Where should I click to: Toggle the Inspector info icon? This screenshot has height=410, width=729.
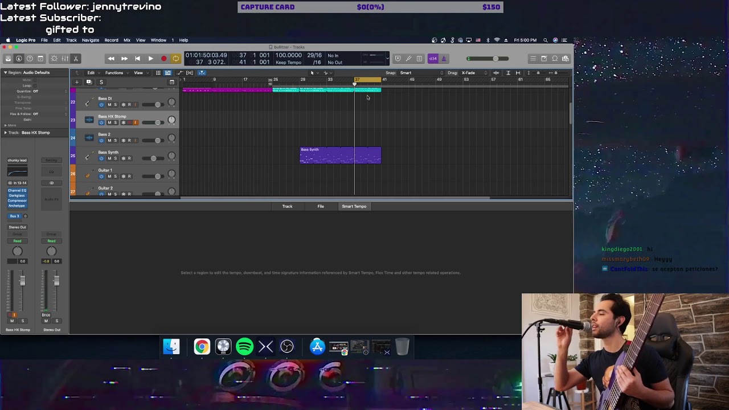(x=19, y=59)
